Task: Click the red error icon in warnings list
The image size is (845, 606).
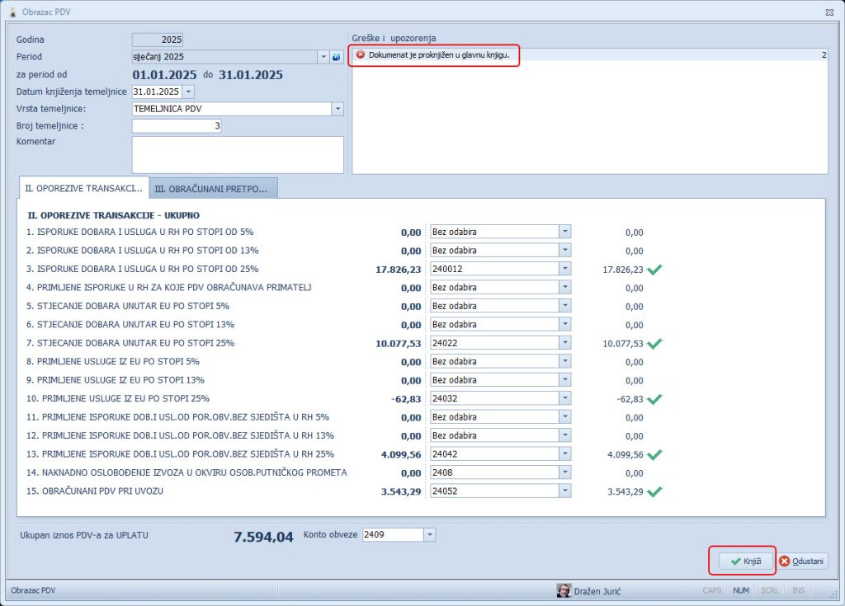Action: point(361,54)
